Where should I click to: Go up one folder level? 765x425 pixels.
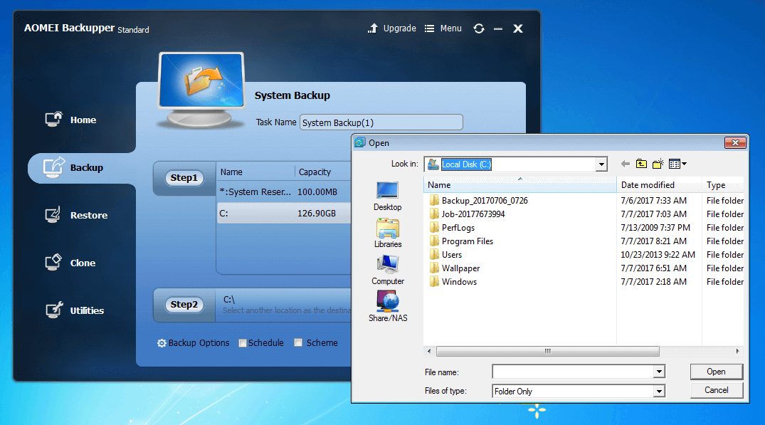point(641,164)
